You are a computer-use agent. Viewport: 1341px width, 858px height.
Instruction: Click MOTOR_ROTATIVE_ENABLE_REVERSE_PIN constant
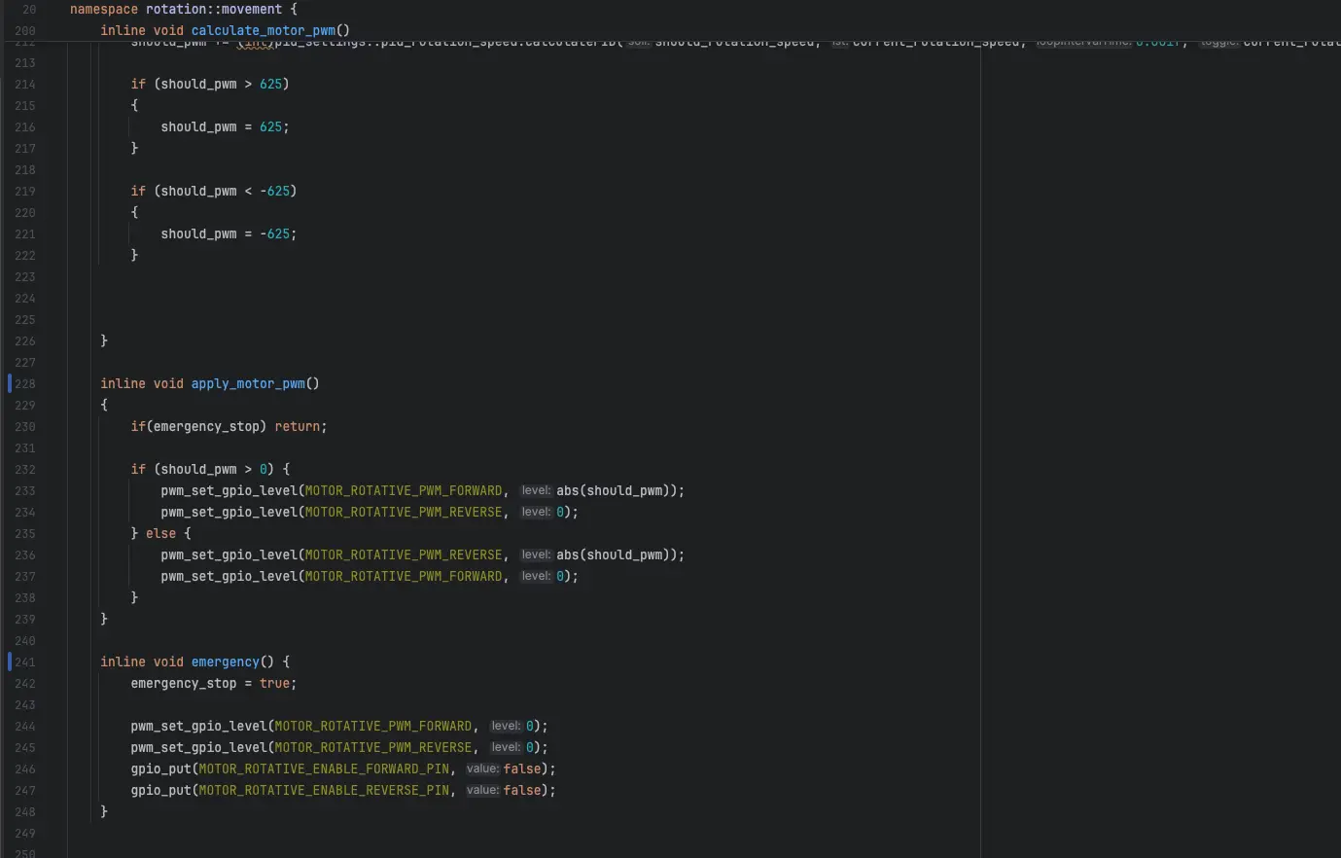click(324, 791)
